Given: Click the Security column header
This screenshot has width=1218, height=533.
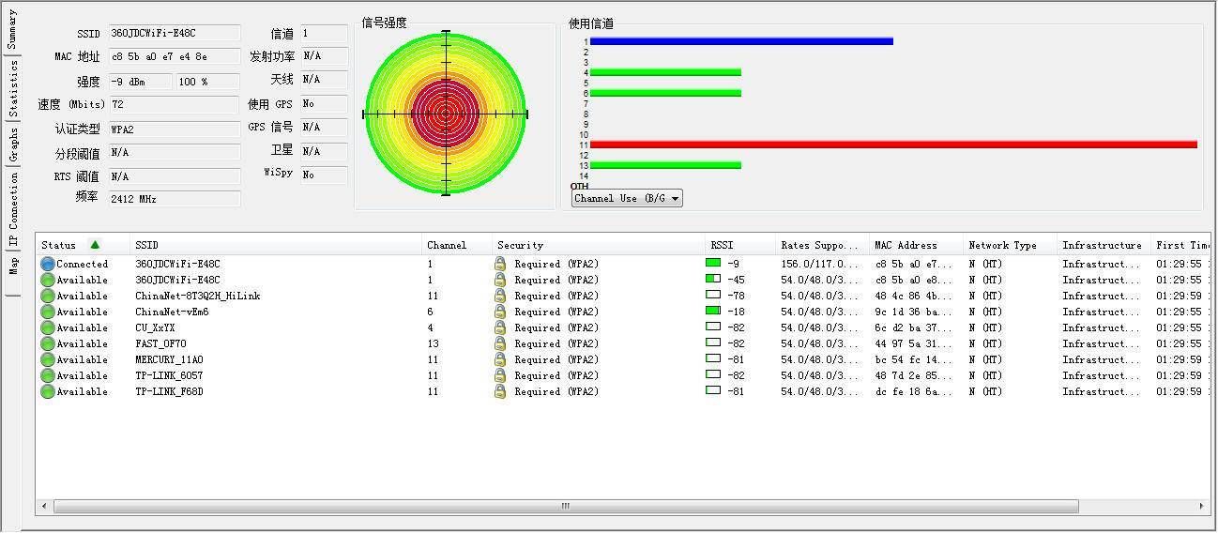Looking at the screenshot, I should [x=521, y=245].
